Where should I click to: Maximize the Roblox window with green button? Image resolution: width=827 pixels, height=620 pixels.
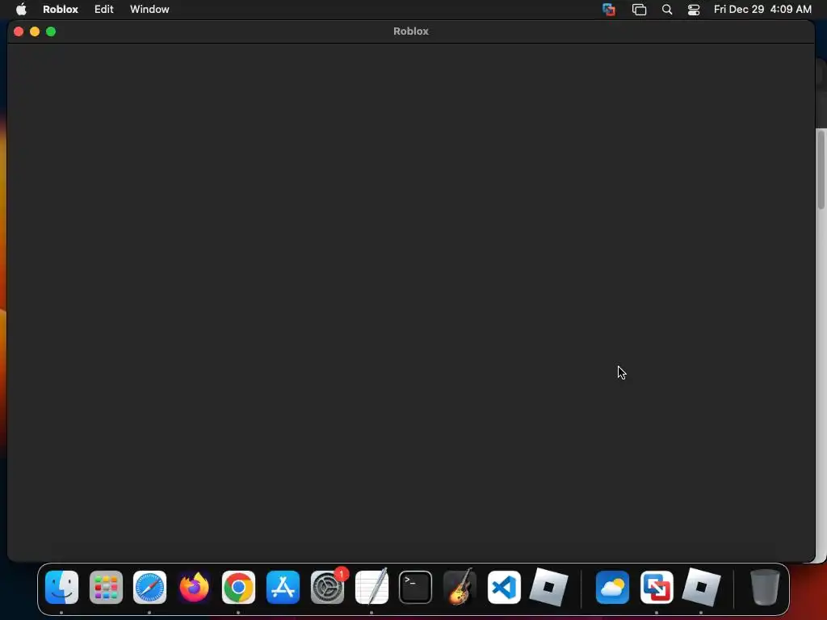click(51, 31)
